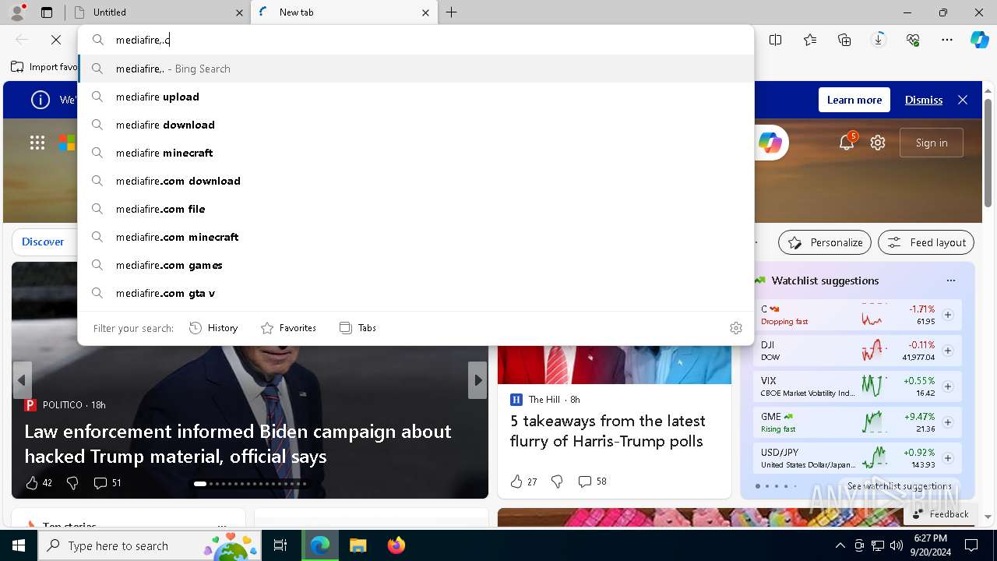The width and height of the screenshot is (997, 561).
Task: Select 'mediafire,. - Bing Search' suggestion
Action: pos(416,69)
